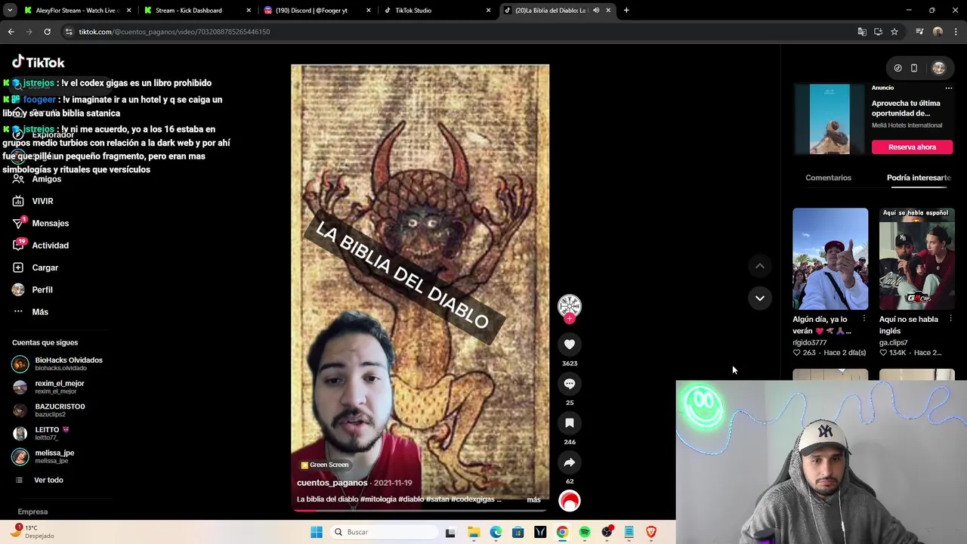The image size is (967, 544).
Task: Reload the page
Action: coord(47,32)
